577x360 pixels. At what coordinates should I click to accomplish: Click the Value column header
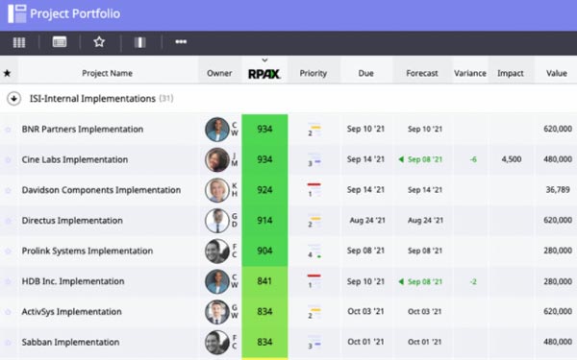tap(557, 73)
